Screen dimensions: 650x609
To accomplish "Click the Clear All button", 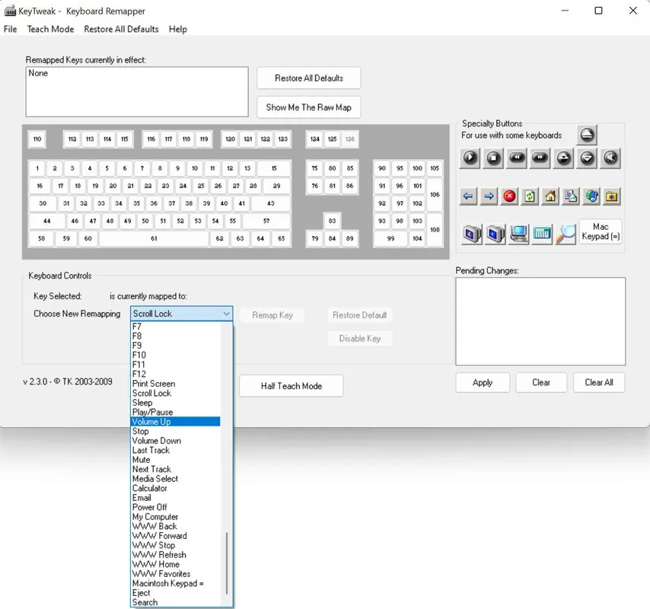I will click(599, 382).
